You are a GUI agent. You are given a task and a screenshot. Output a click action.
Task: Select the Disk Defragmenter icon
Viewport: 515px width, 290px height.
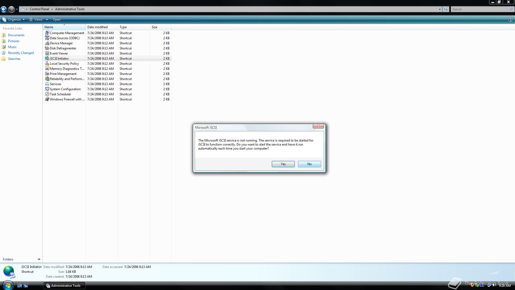click(x=47, y=48)
